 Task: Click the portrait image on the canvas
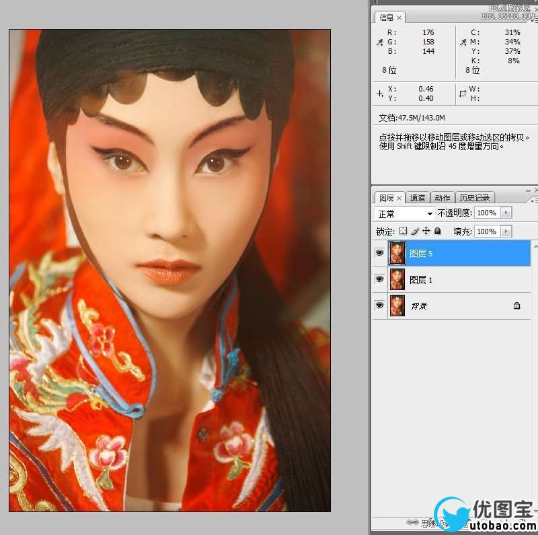coord(170,271)
